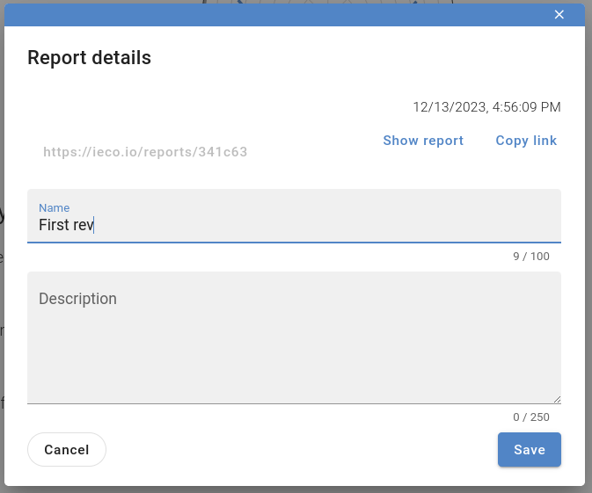Viewport: 592px width, 493px height.
Task: Place cursor in "First rev" text
Action: [66, 225]
